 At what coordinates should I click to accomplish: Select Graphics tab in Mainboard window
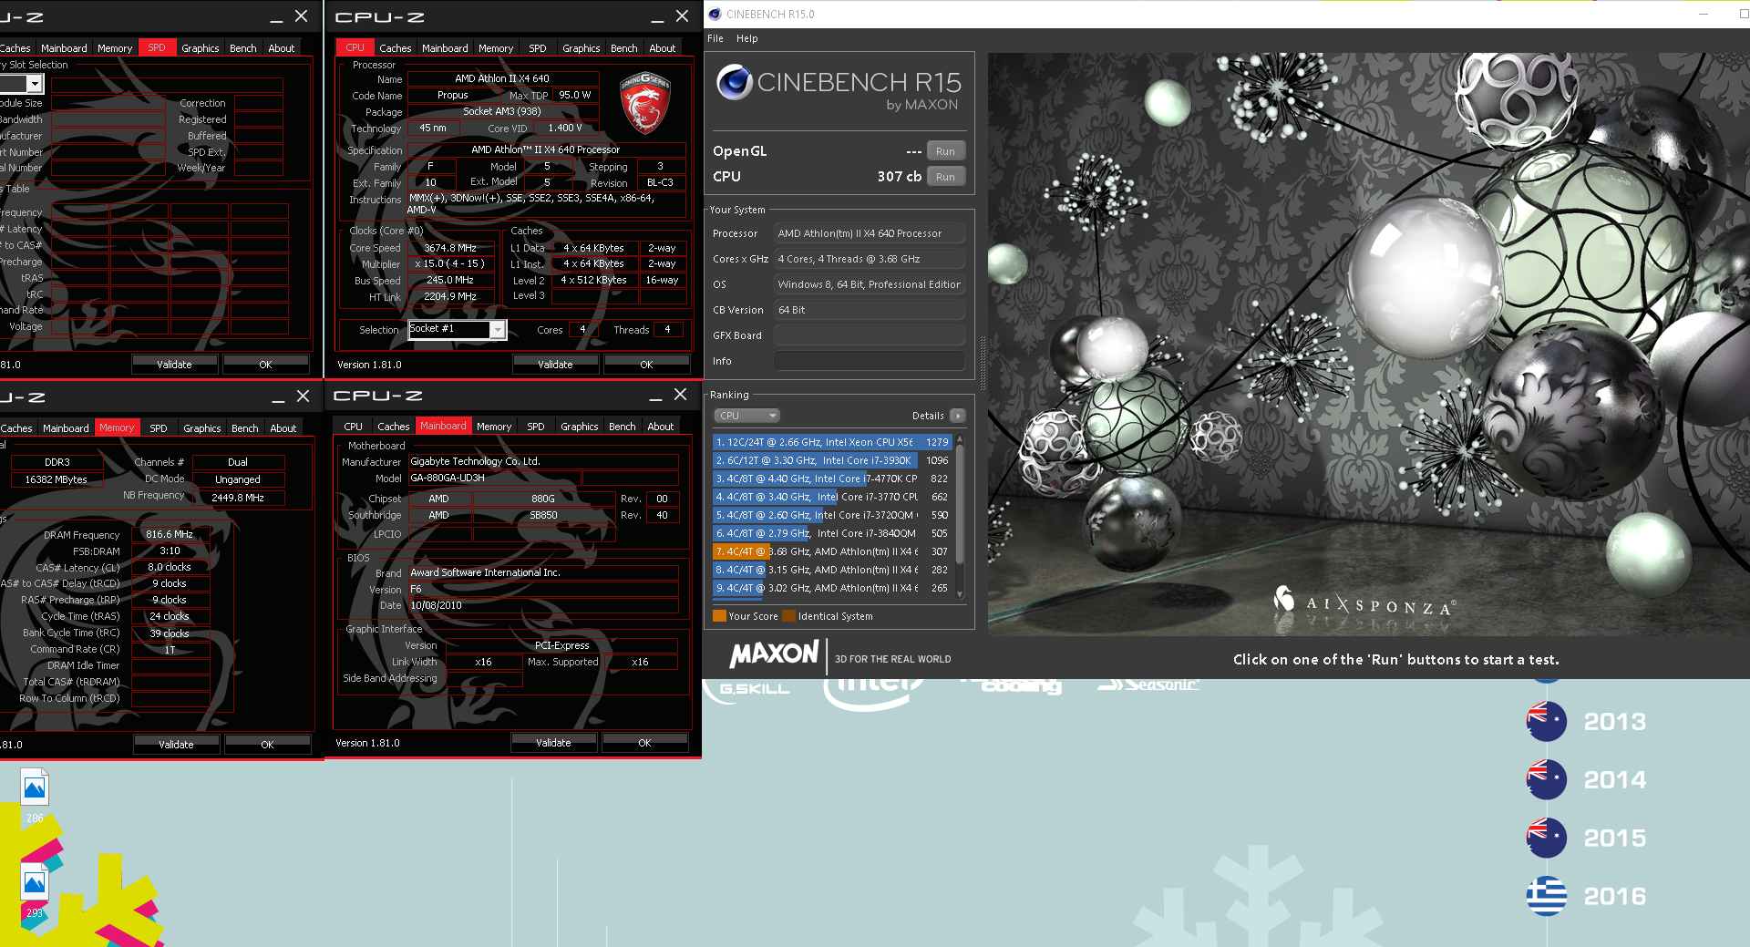pos(579,427)
